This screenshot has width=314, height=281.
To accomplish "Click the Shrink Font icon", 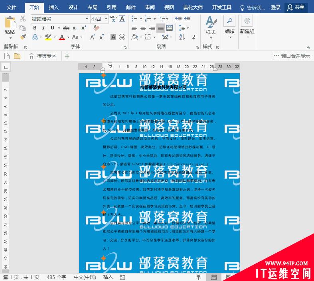I will pos(101,37).
